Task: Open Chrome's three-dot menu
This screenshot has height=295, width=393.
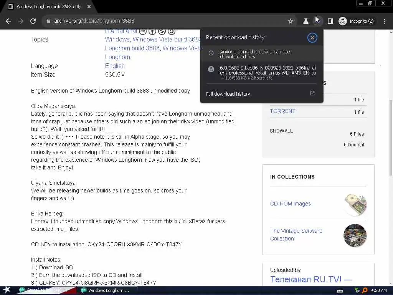Action: point(385,22)
